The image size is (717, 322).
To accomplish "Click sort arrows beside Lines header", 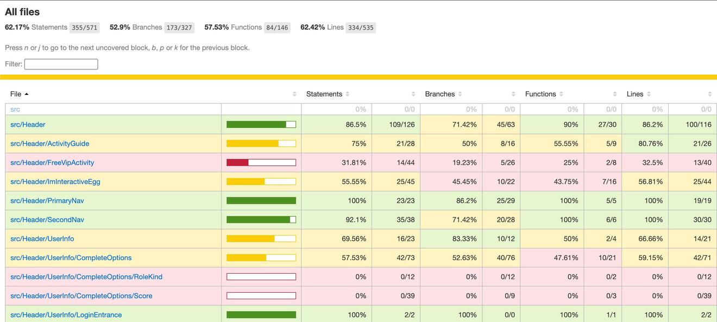I will (649, 94).
